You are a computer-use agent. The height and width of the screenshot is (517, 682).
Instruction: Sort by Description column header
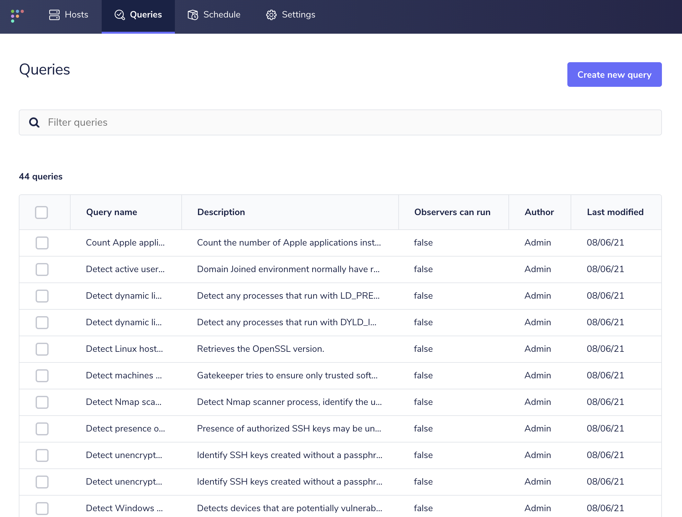click(x=221, y=212)
